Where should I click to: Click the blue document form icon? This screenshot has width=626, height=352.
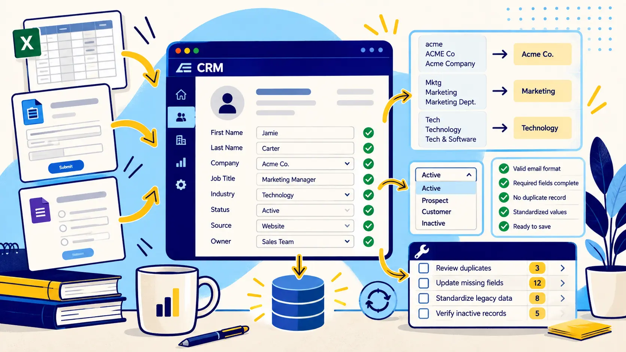click(x=33, y=112)
